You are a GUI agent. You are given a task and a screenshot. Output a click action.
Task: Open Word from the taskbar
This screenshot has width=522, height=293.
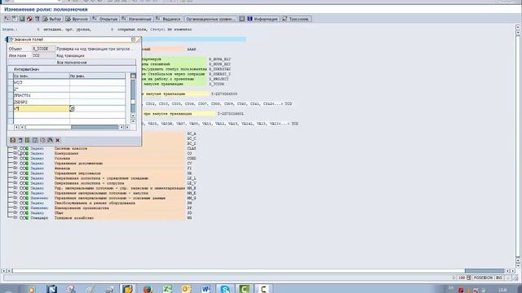coord(206,289)
